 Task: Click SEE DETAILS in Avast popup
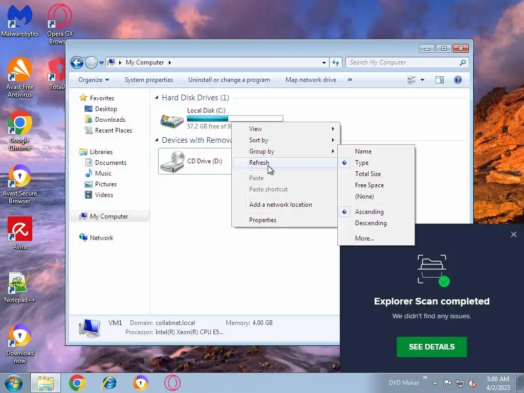[x=432, y=347]
